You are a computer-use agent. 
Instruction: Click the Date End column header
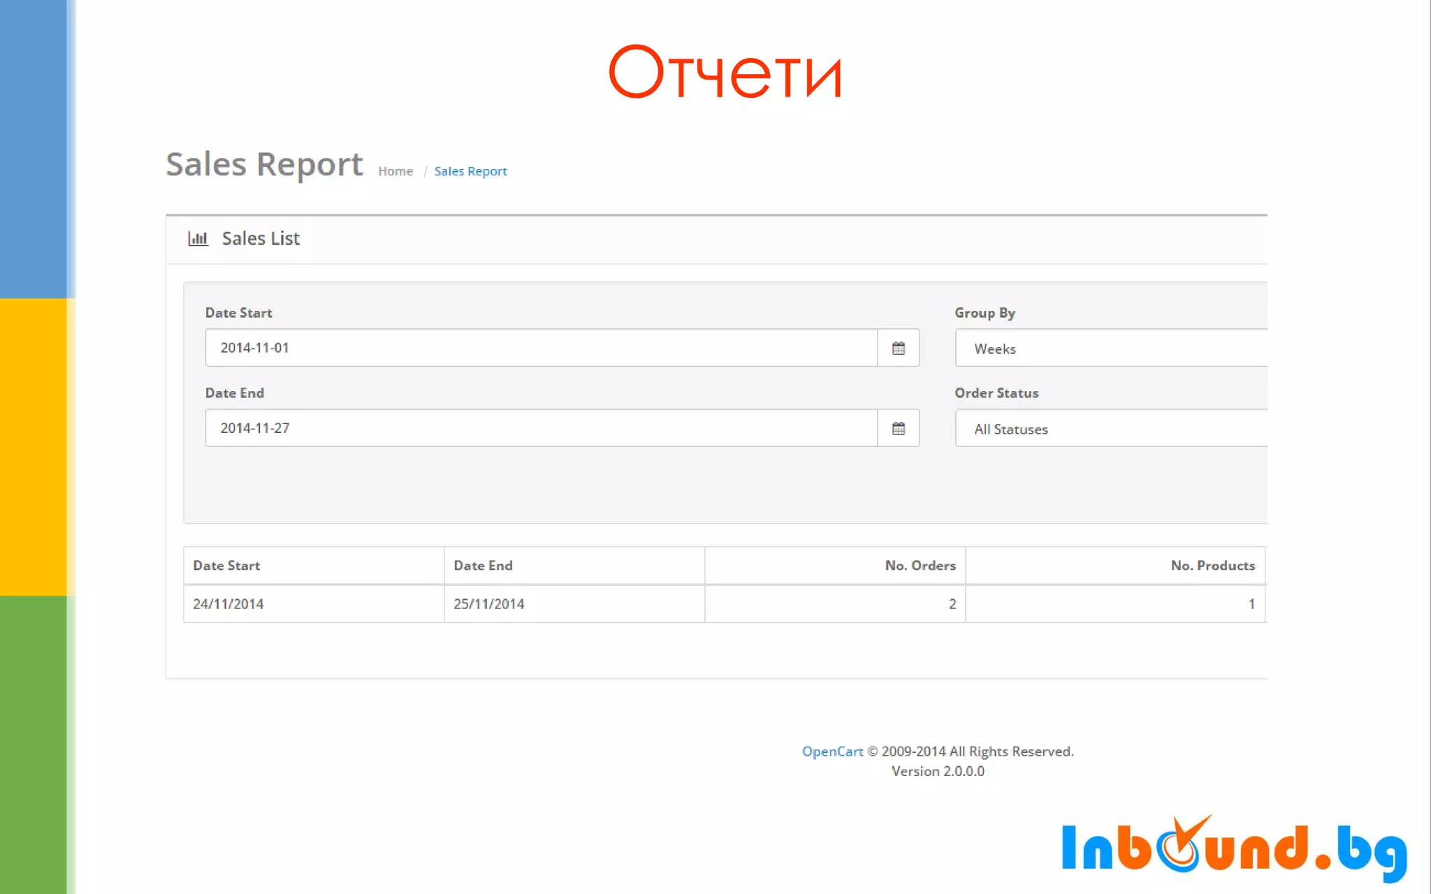(x=574, y=565)
